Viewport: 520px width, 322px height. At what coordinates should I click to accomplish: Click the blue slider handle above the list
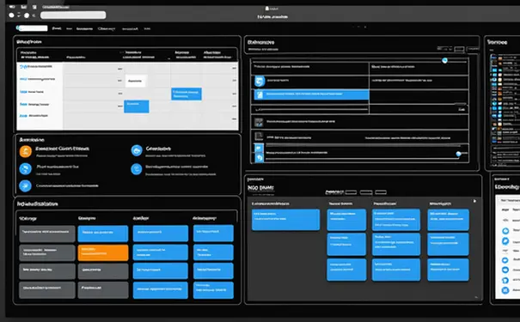point(444,60)
